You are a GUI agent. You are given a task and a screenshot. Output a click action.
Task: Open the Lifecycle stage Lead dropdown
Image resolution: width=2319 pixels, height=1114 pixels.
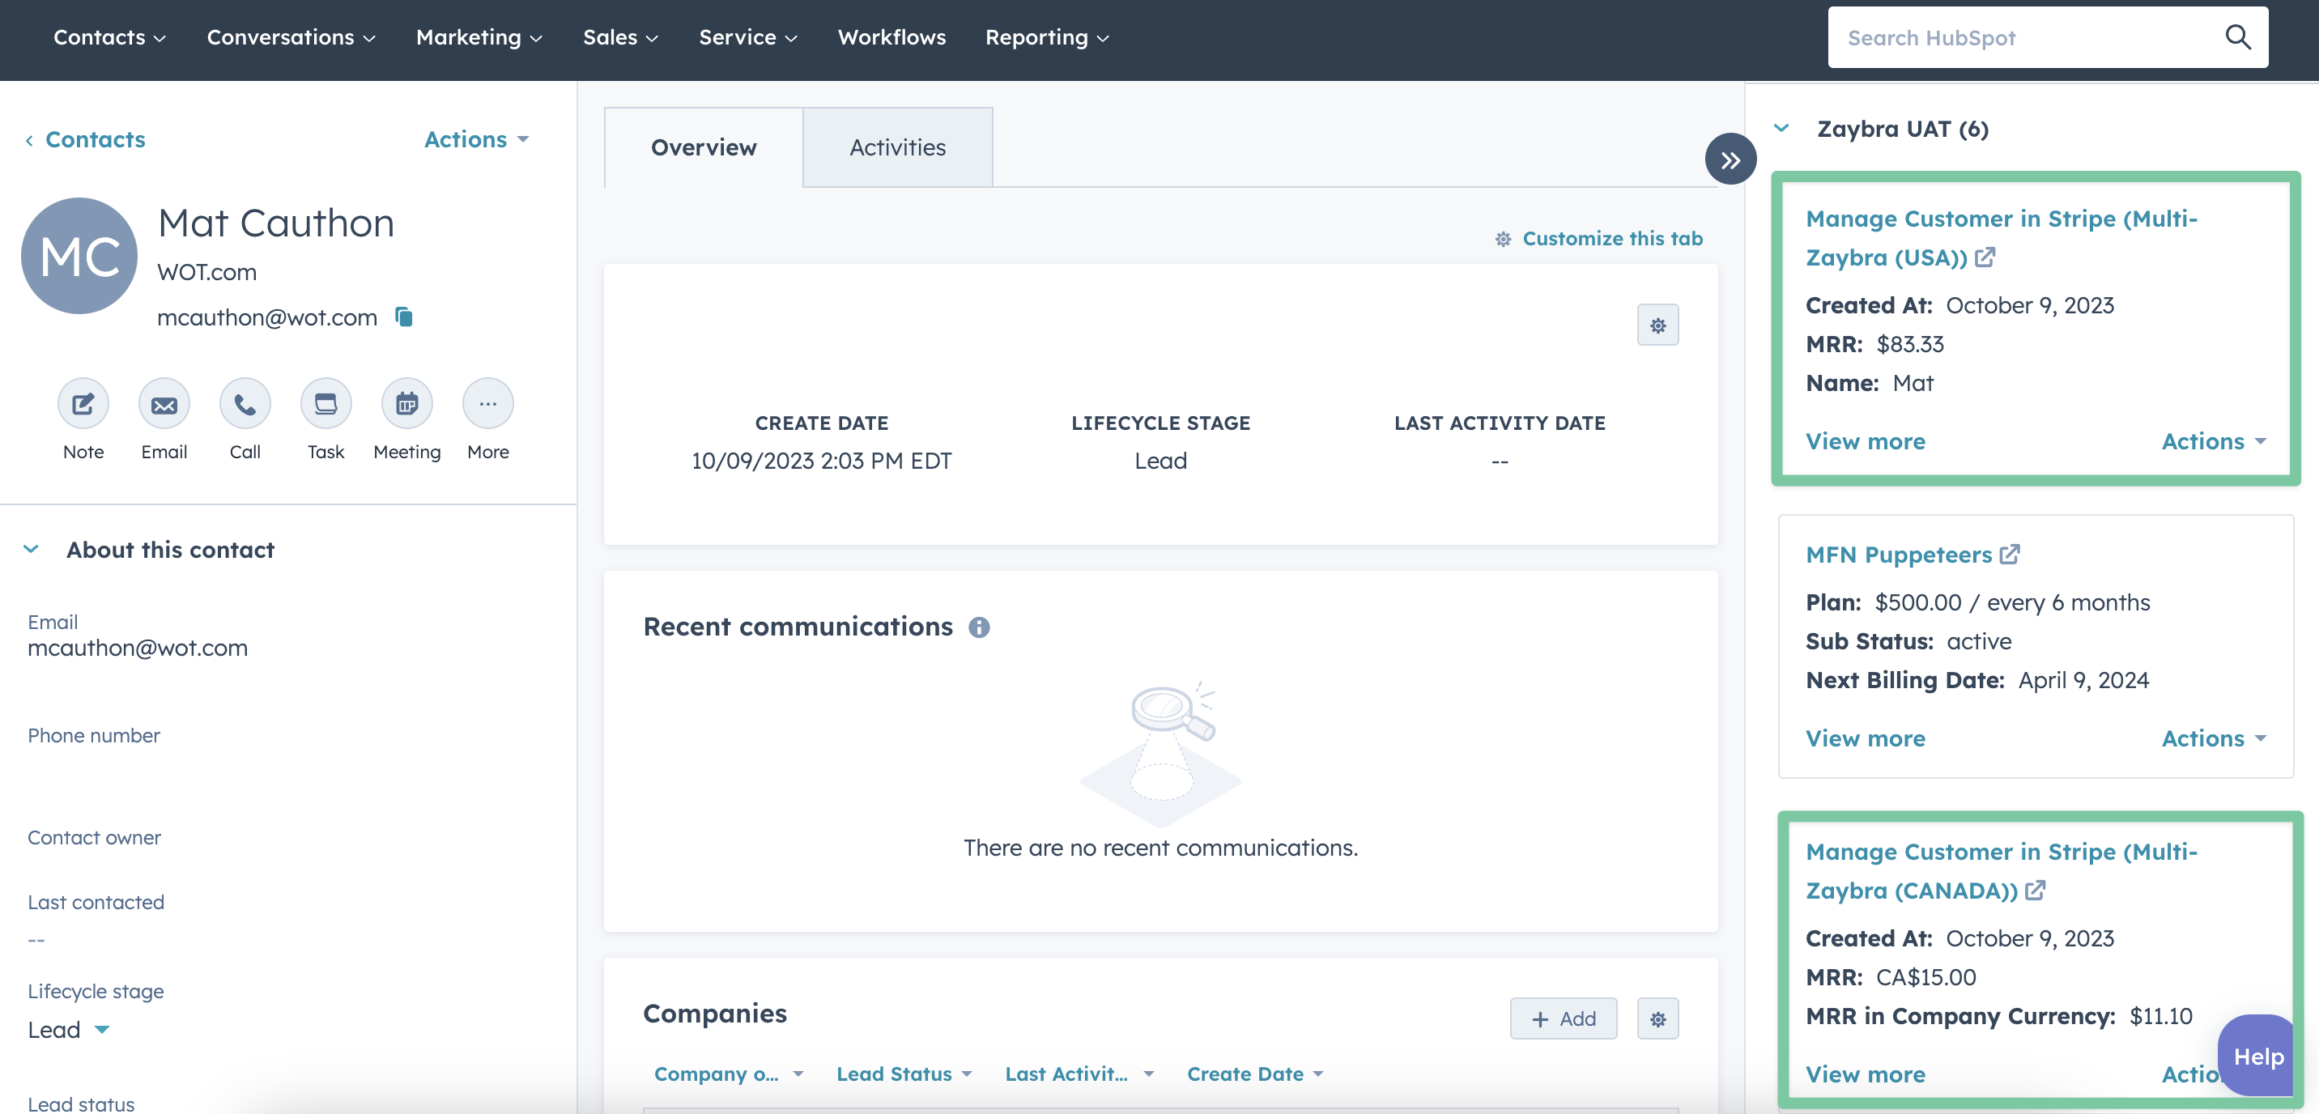click(68, 1030)
